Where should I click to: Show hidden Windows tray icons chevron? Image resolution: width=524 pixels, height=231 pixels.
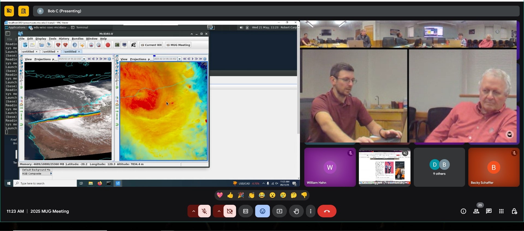[263, 183]
